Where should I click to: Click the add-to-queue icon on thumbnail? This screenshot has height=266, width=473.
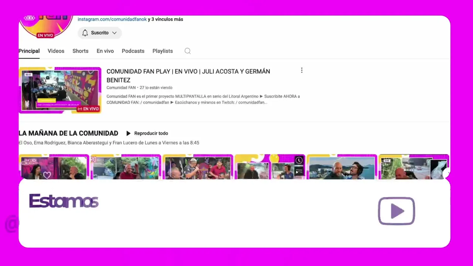[x=299, y=171]
